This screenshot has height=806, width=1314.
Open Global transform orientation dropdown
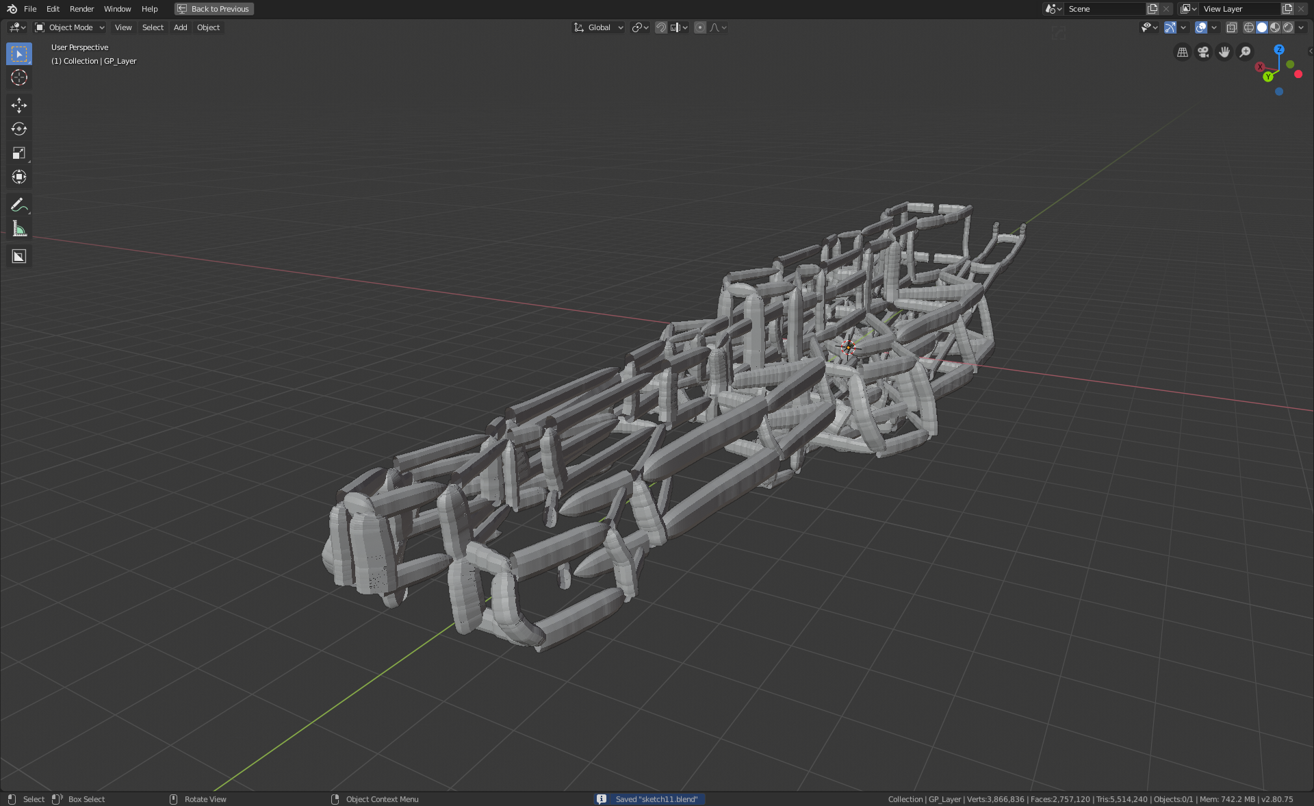(599, 27)
